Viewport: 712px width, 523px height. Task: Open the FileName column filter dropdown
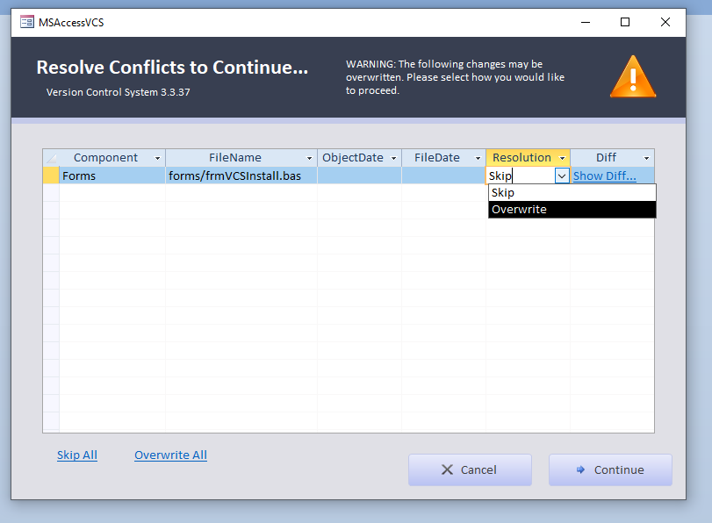pos(309,157)
